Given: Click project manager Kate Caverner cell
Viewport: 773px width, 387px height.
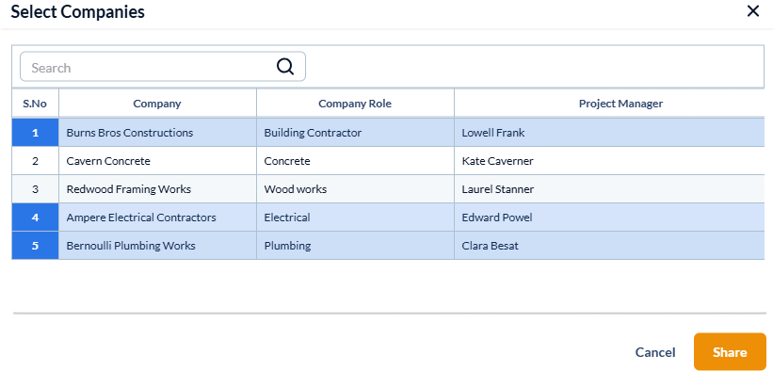Looking at the screenshot, I should tap(497, 161).
